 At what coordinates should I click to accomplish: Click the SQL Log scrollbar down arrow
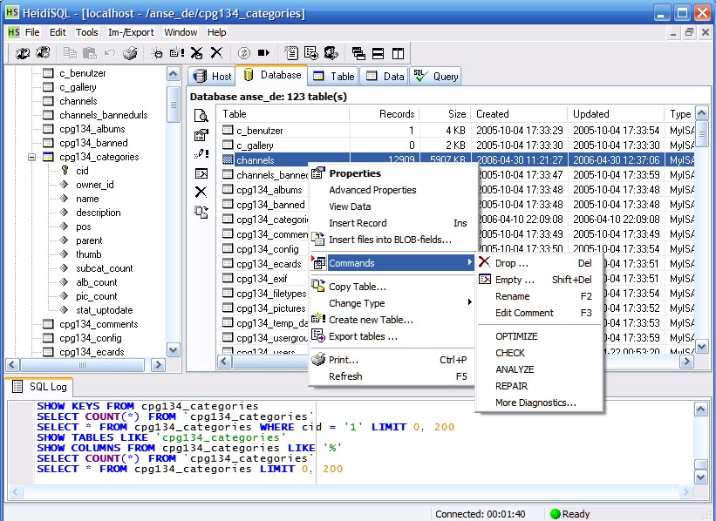701,478
